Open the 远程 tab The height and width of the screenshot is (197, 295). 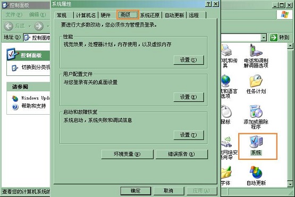tap(194, 15)
